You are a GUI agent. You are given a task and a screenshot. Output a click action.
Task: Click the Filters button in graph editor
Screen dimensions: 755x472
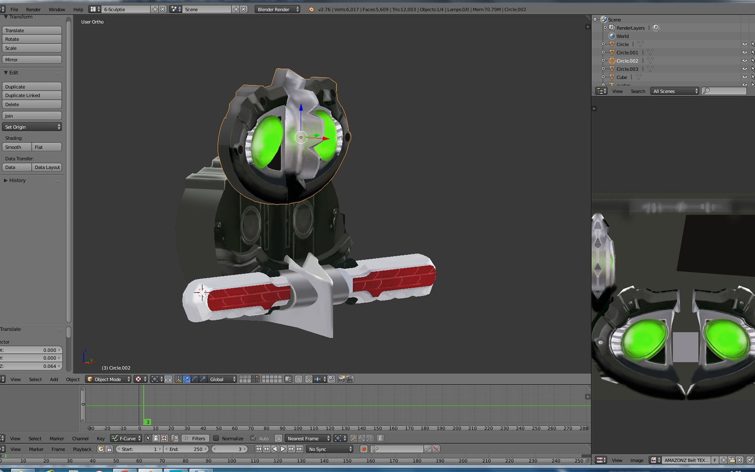pyautogui.click(x=195, y=438)
